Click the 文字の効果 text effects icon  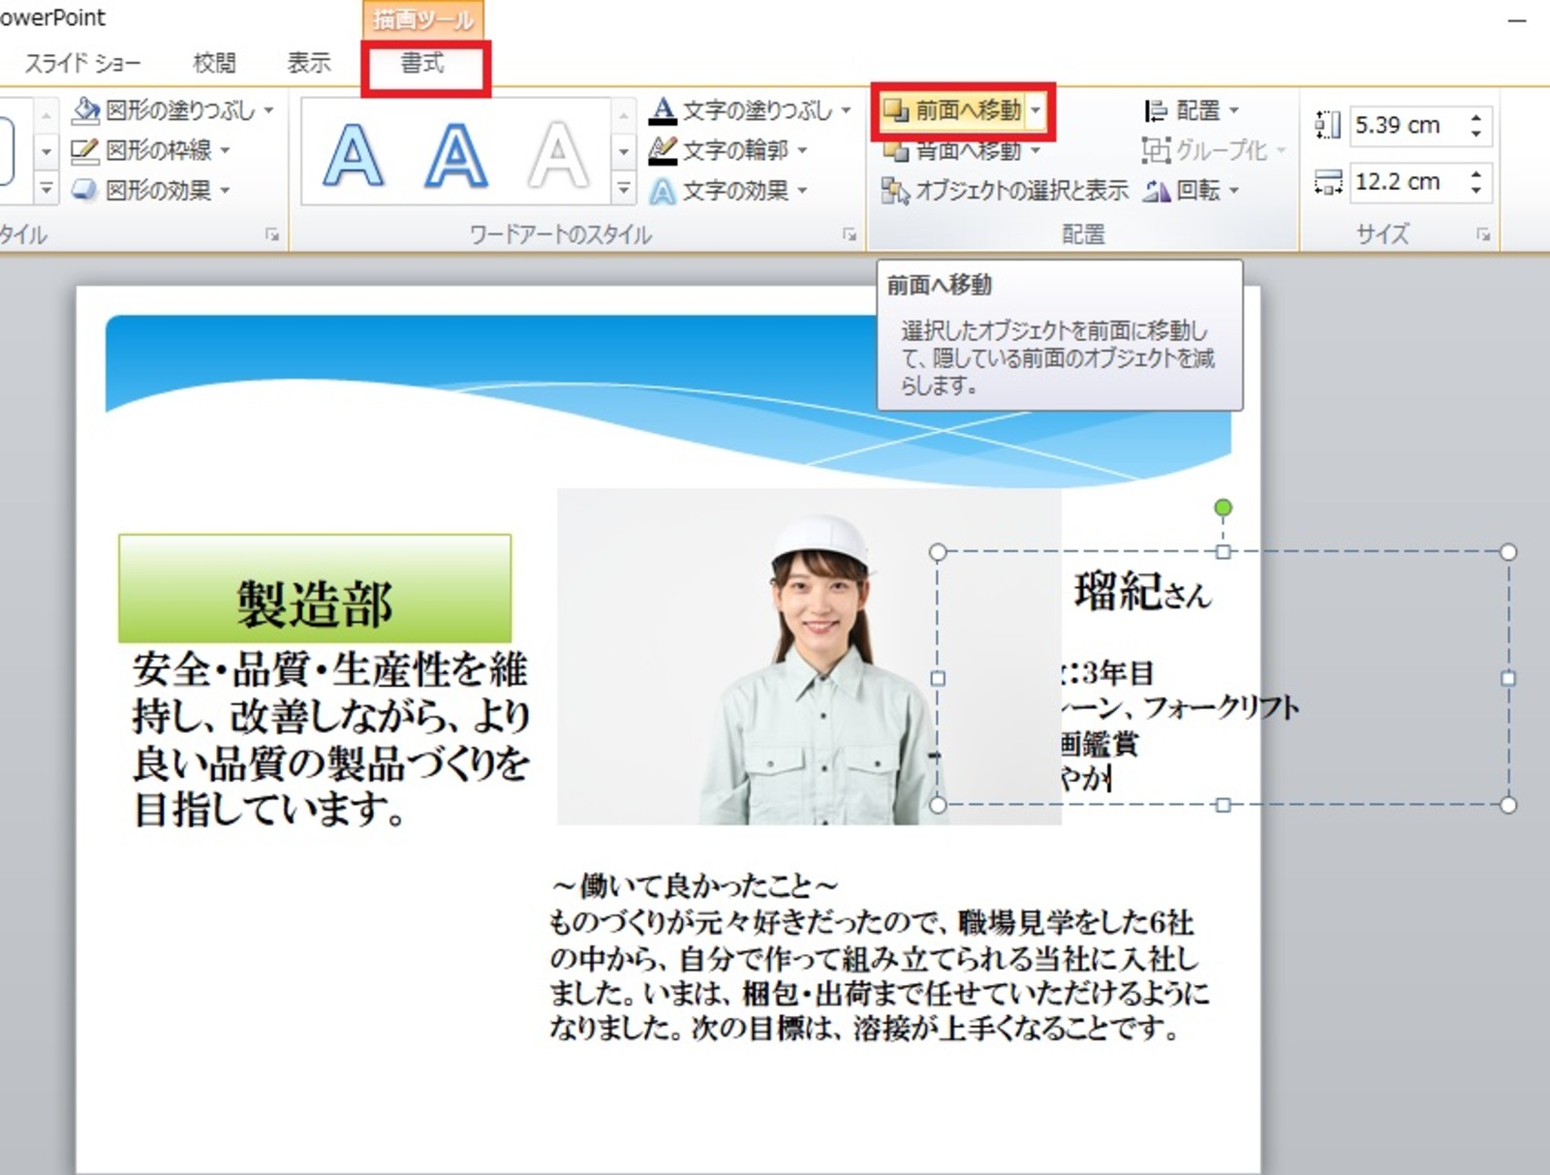pos(663,191)
